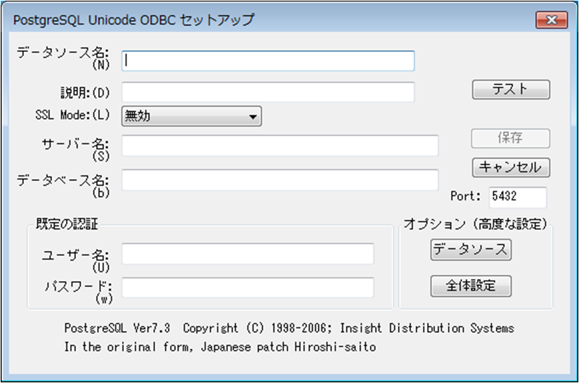Open データソース advanced options button

pyautogui.click(x=471, y=250)
